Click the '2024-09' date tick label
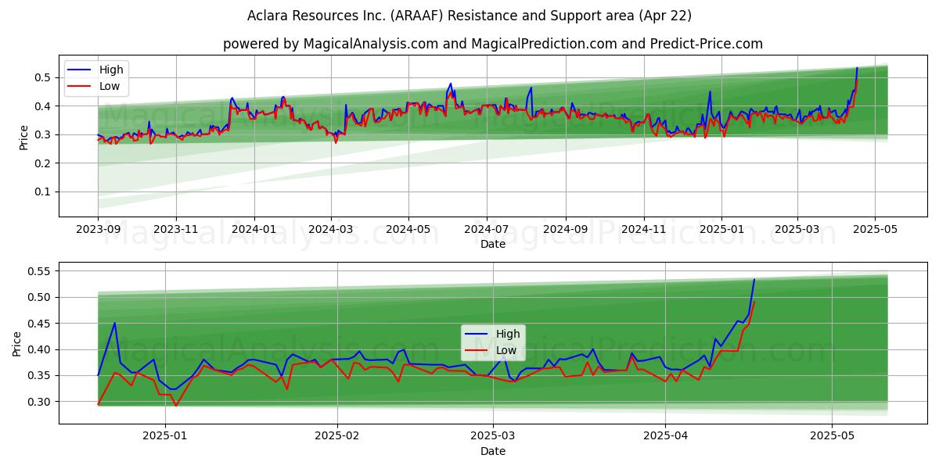 (x=565, y=230)
